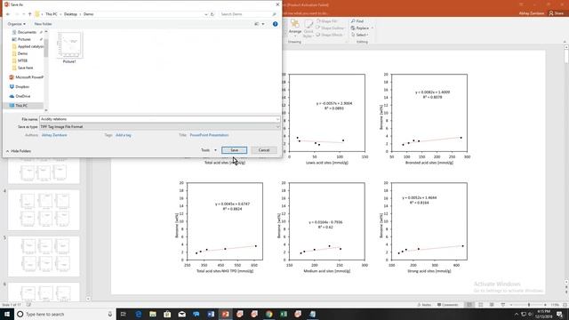This screenshot has width=569, height=320.
Task: Open Excel from the taskbar
Action: 284,314
